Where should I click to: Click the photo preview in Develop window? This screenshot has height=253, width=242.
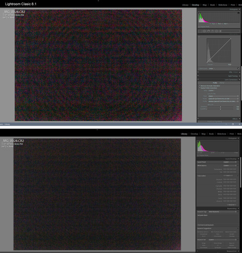pos(98,65)
